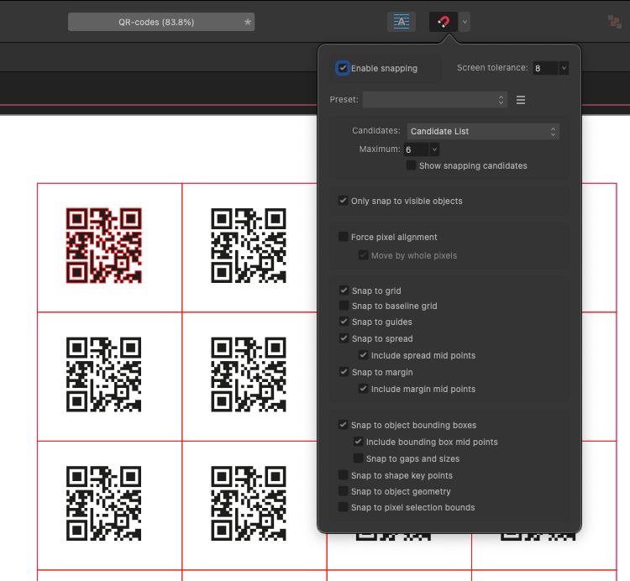Open the snapping options dropdown arrow beside the magnet
Viewport: 630px width, 581px height.
point(465,22)
